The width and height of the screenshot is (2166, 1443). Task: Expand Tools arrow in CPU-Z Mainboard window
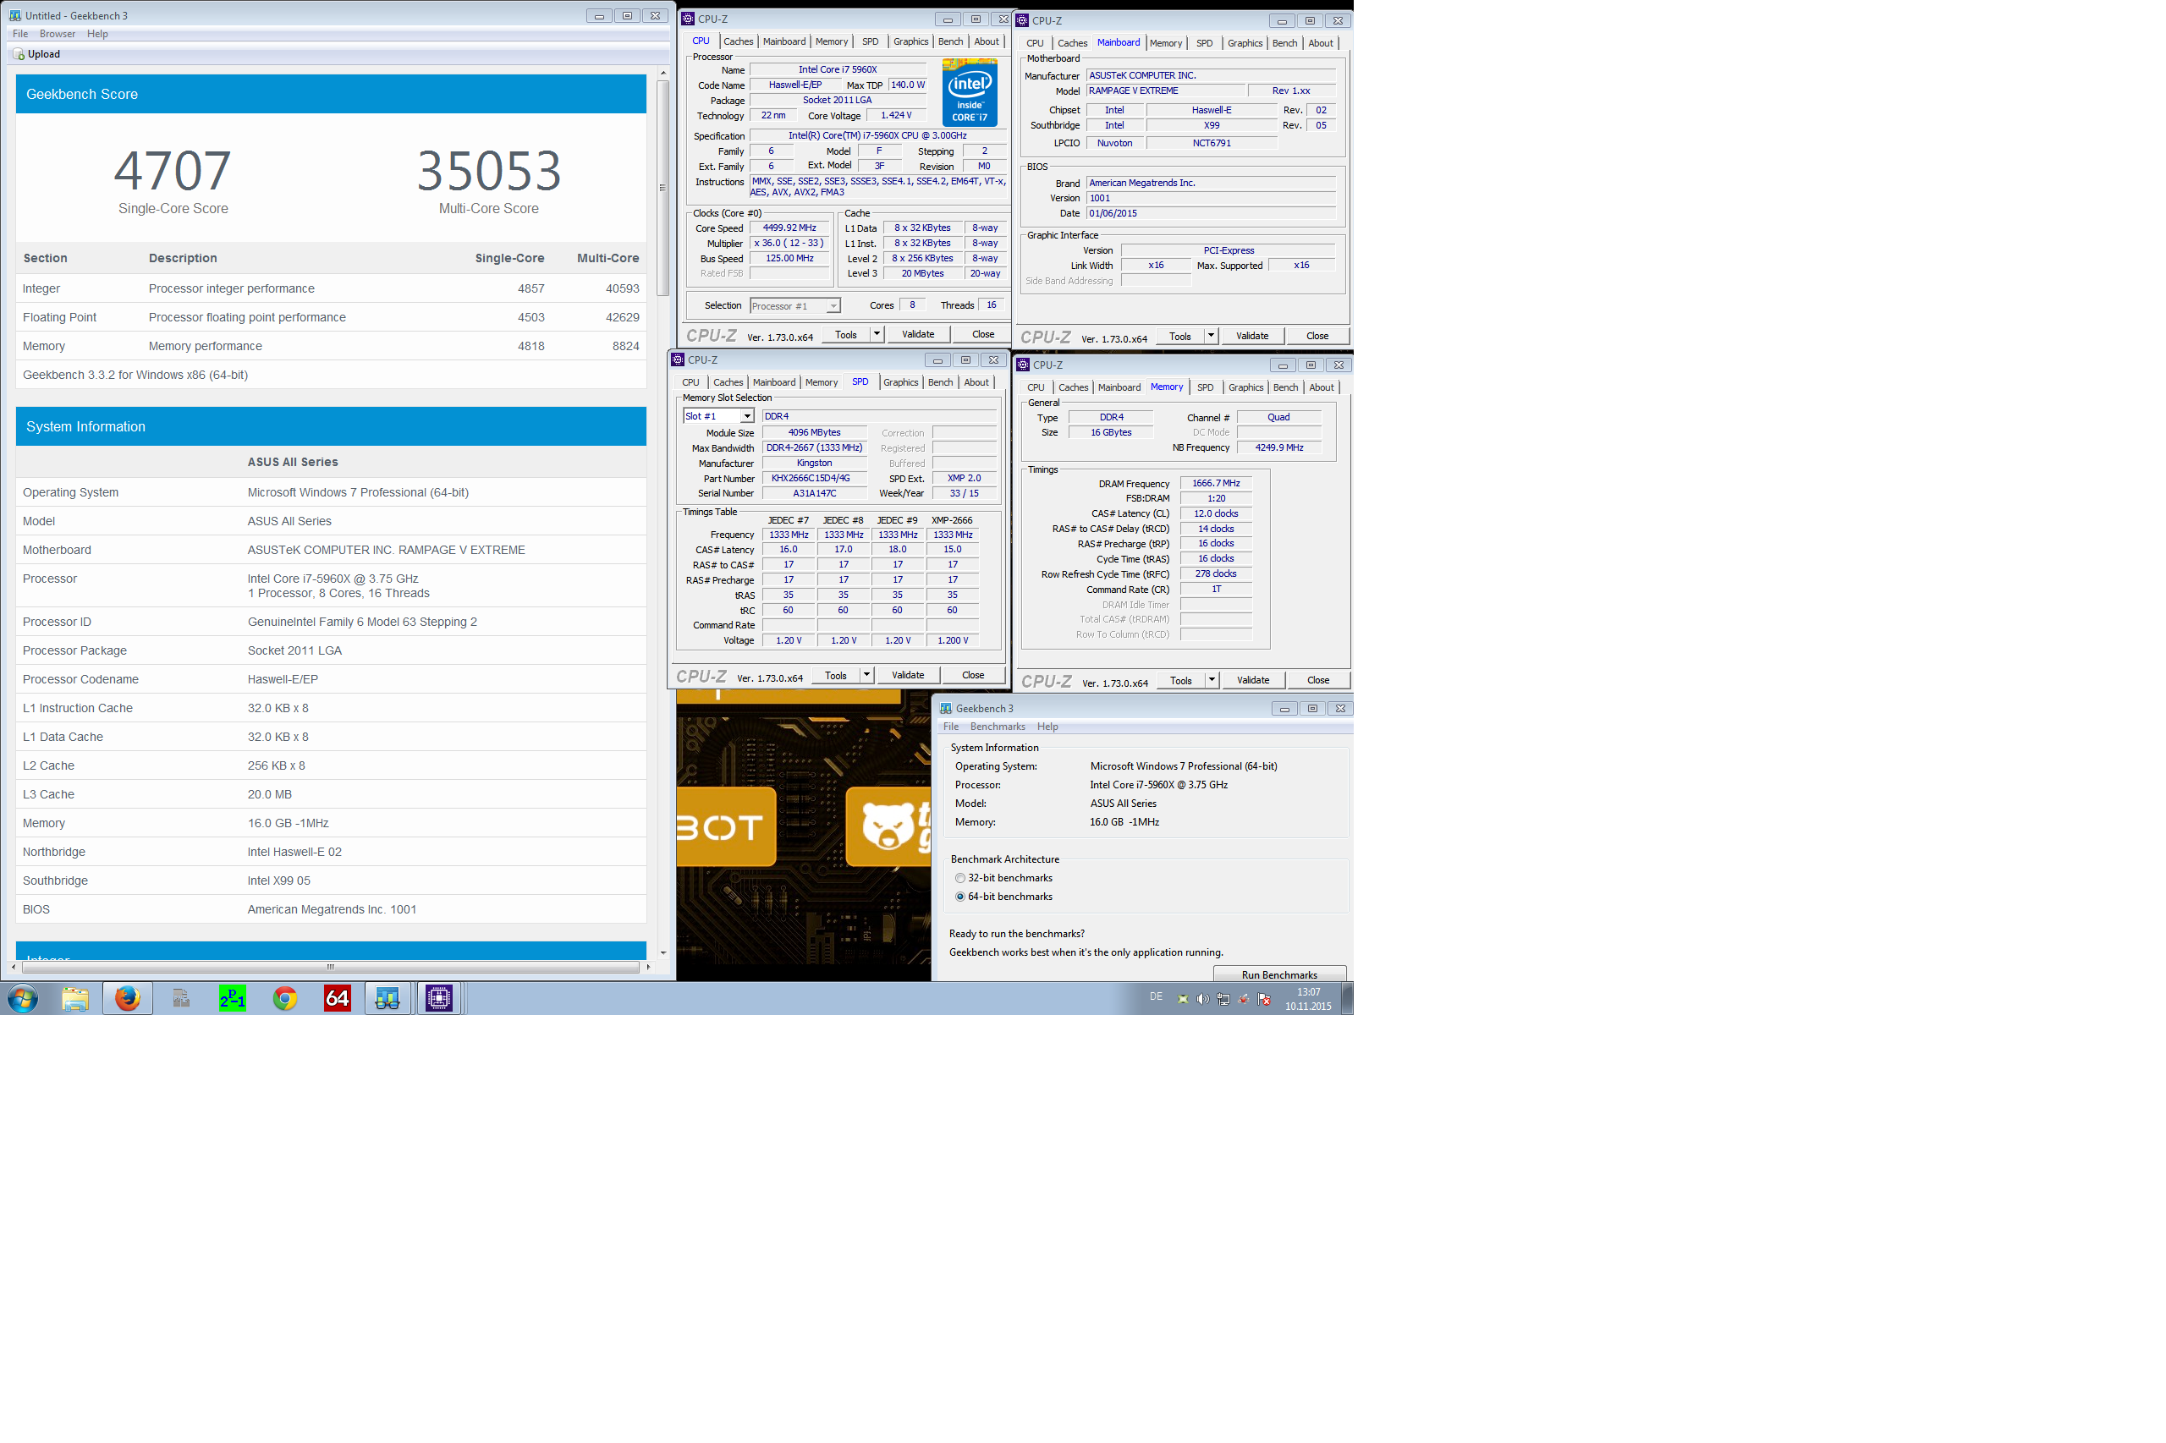point(1212,336)
